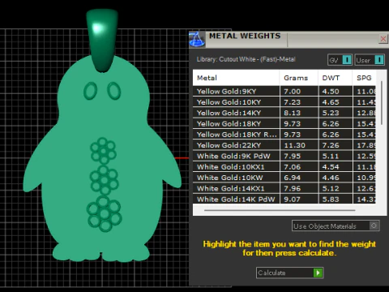
Task: Sort by the DWT column header
Action: point(336,78)
